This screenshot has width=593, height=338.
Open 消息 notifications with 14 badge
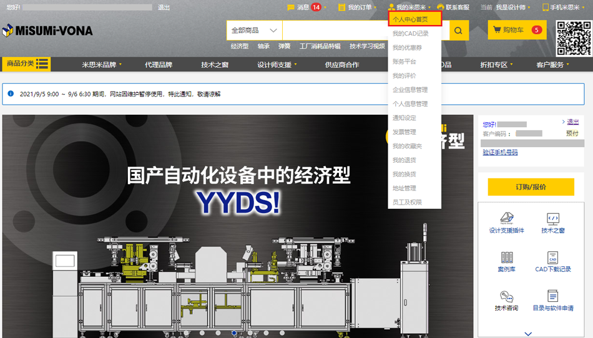306,7
